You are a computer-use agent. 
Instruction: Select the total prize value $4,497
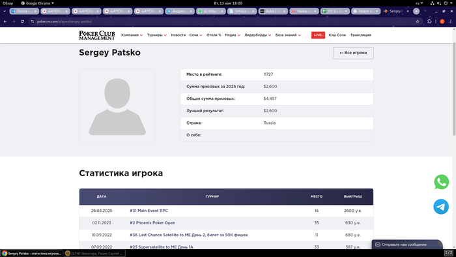(x=270, y=98)
